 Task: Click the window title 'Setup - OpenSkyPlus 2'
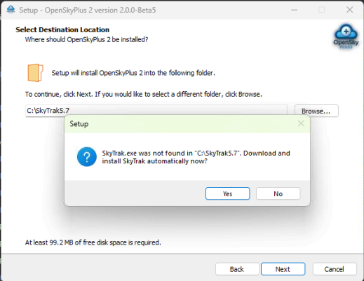pyautogui.click(x=88, y=10)
